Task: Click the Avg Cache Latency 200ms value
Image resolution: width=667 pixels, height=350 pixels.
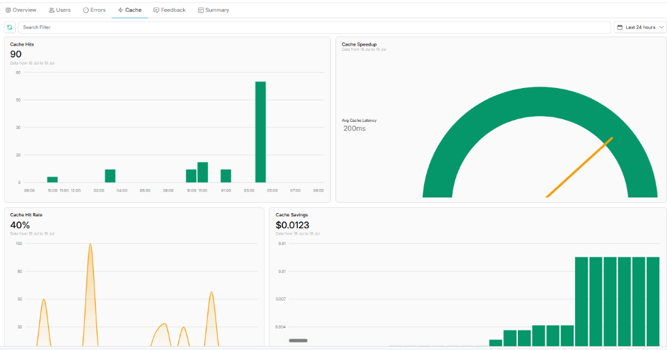Action: [x=354, y=128]
